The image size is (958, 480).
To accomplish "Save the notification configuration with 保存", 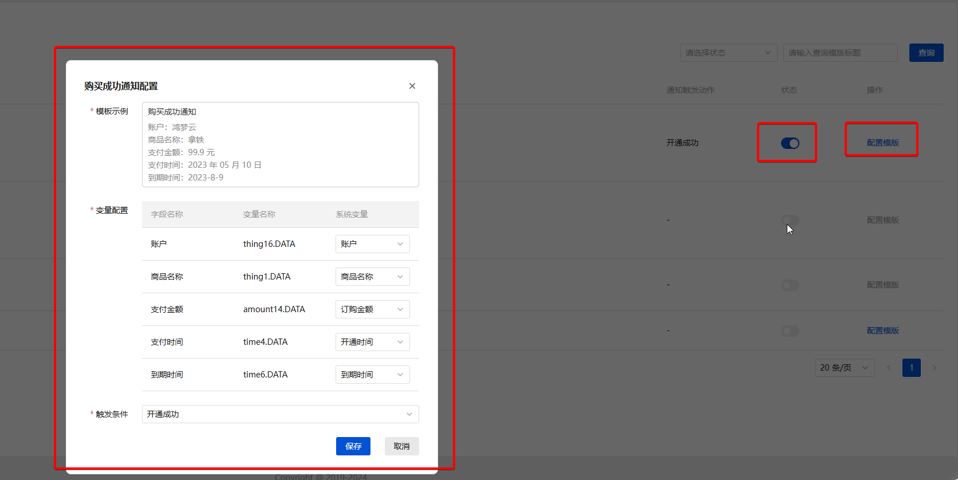I will pyautogui.click(x=353, y=446).
